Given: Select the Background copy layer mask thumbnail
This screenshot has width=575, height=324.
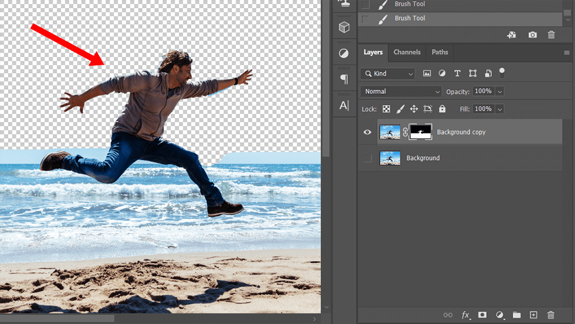Looking at the screenshot, I should click(420, 132).
